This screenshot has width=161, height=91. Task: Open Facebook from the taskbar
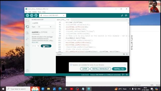point(43,89)
